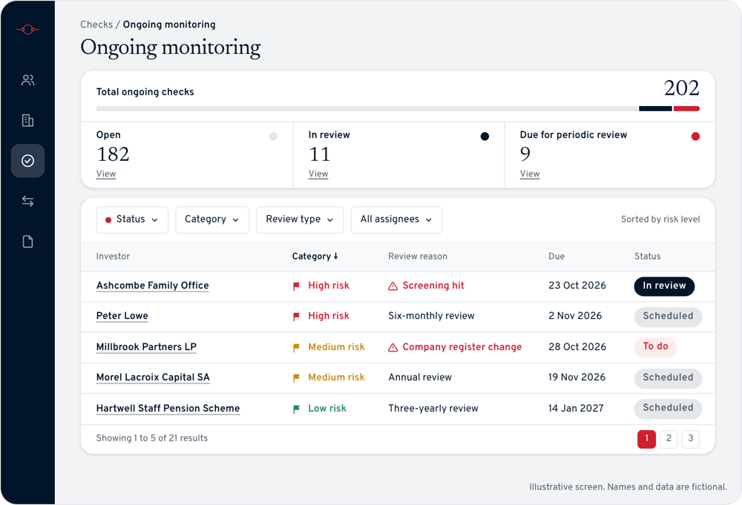Click the Review reason column header
Image resolution: width=742 pixels, height=505 pixels.
[x=417, y=257]
